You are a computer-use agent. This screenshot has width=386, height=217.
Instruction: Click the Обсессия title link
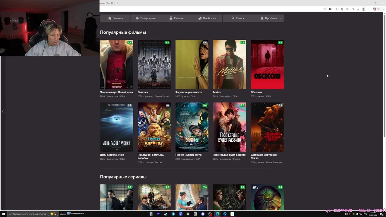[x=257, y=92]
